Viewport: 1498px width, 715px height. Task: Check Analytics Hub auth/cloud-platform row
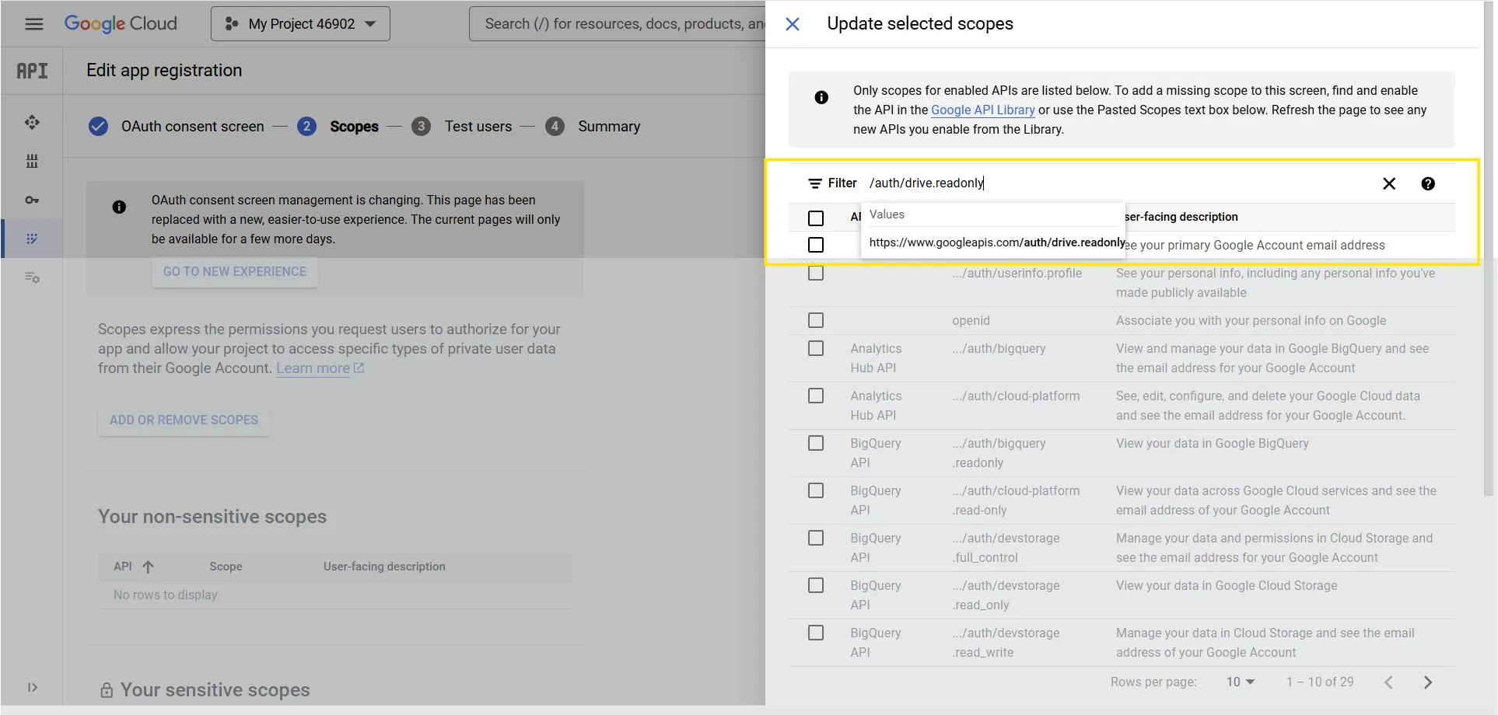tap(816, 396)
